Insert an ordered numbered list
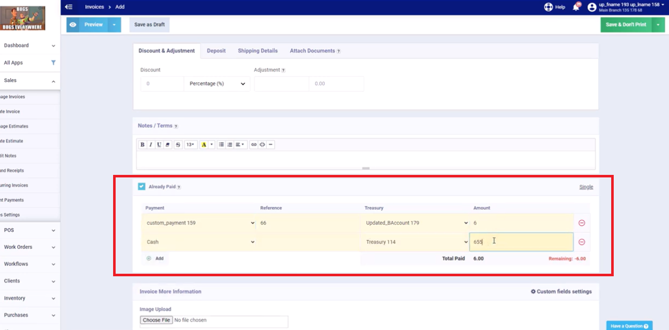This screenshot has width=669, height=330. click(x=229, y=144)
